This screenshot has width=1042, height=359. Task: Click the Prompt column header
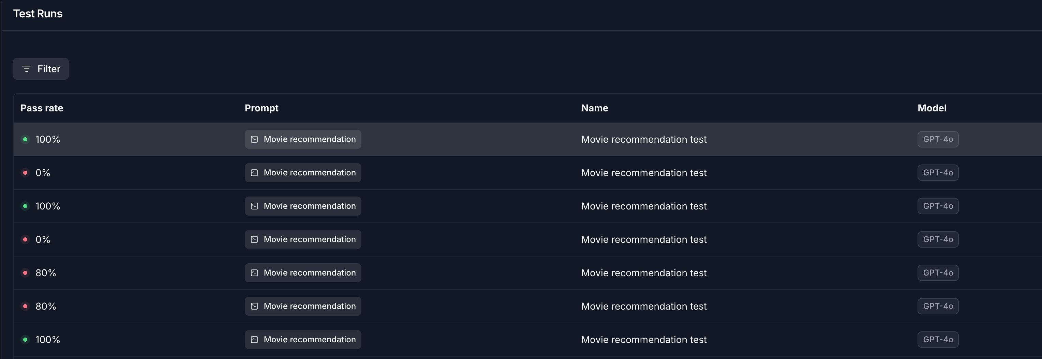261,108
